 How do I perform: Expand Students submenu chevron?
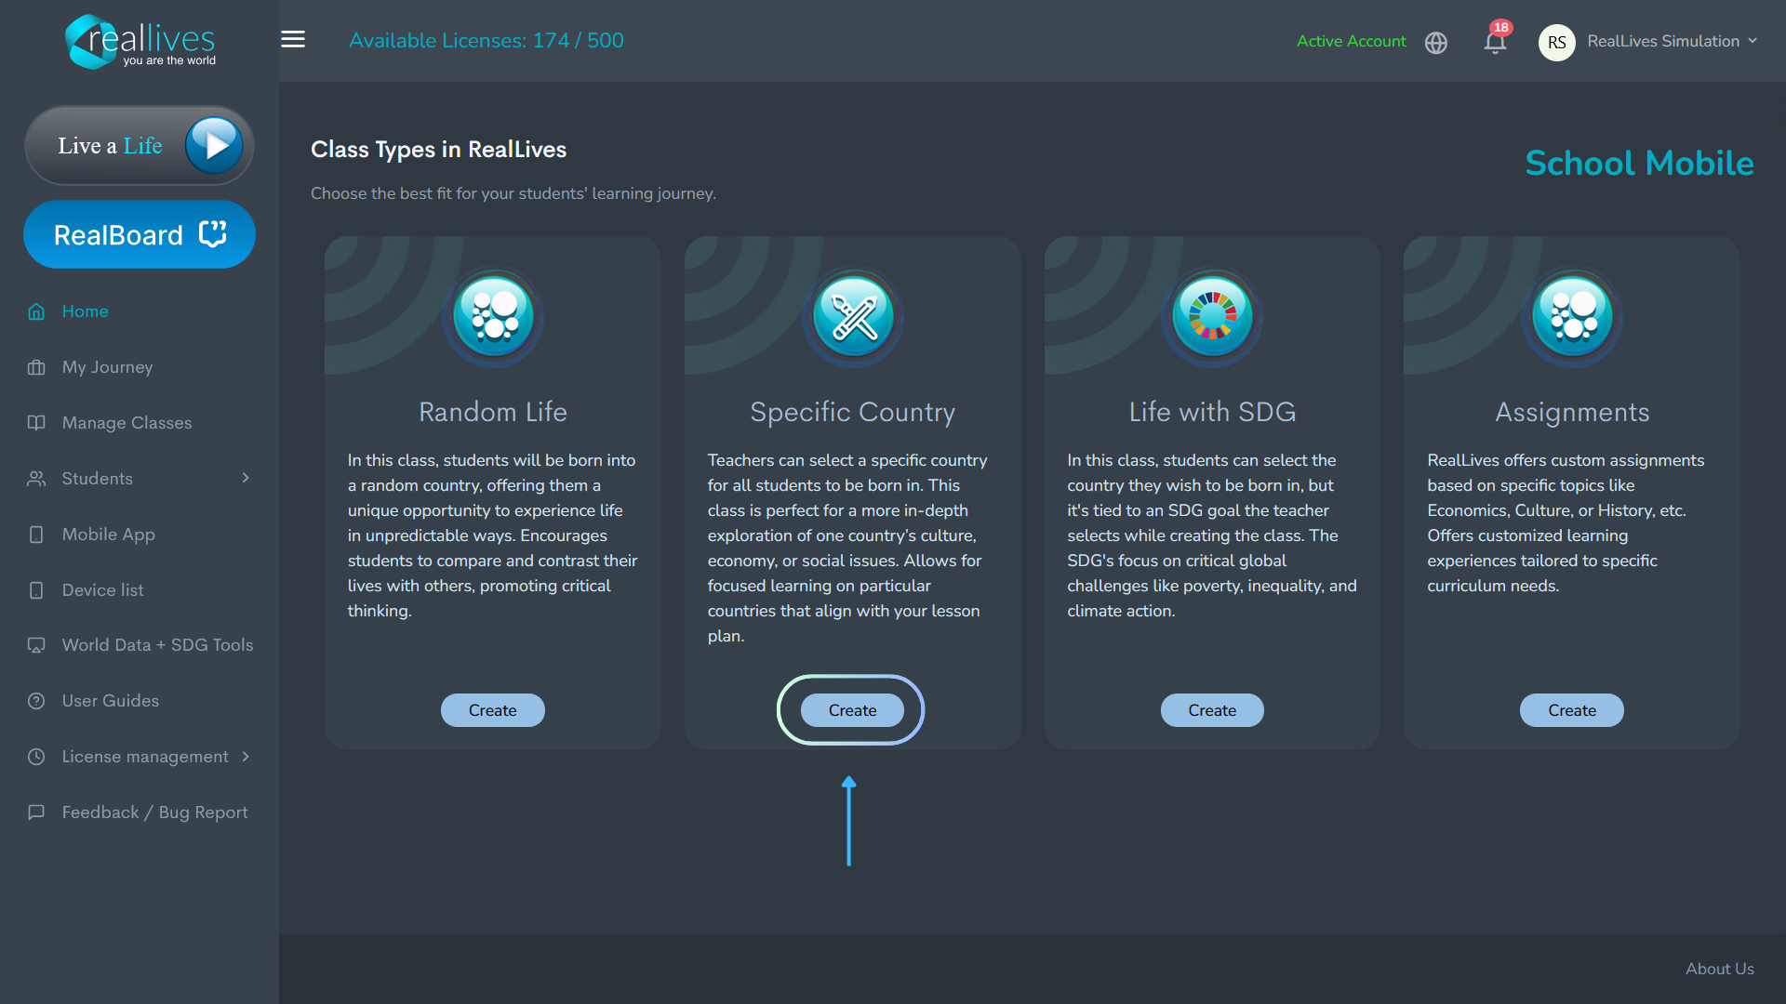tap(246, 478)
